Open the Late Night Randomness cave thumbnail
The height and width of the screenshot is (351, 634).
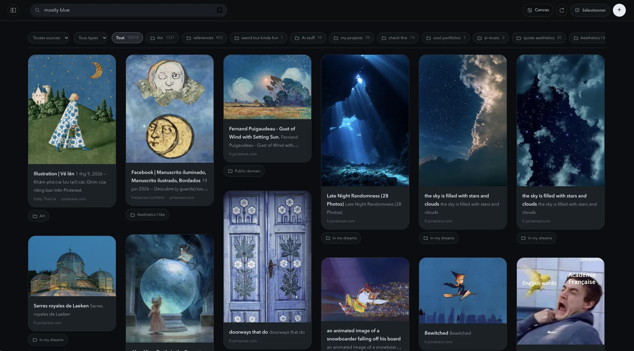click(x=365, y=121)
